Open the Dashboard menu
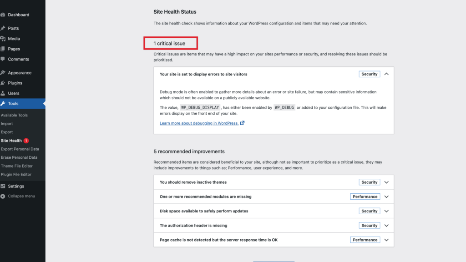466x262 pixels. pos(18,15)
